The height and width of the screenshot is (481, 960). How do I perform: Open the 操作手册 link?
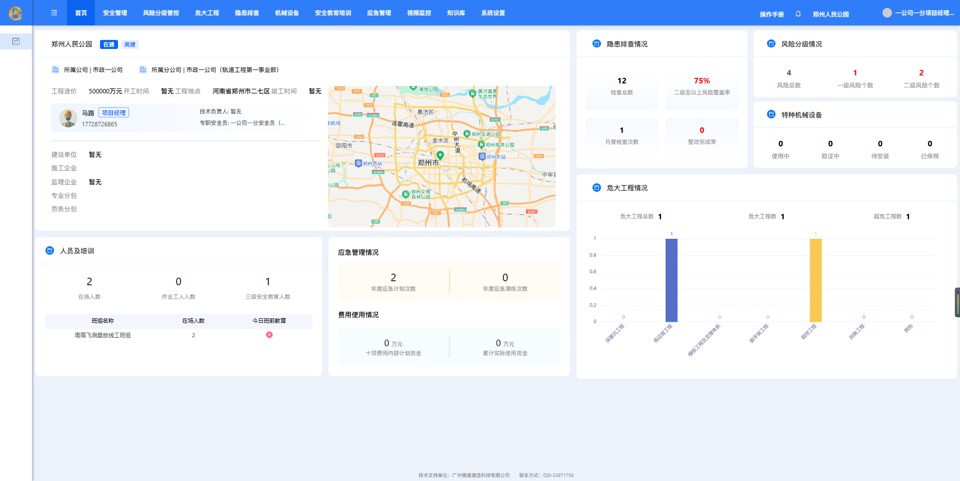771,14
